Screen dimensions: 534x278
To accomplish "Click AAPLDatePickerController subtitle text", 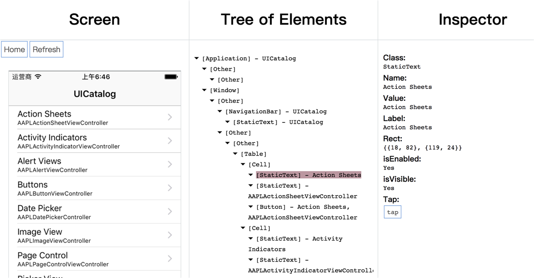I will [54, 217].
